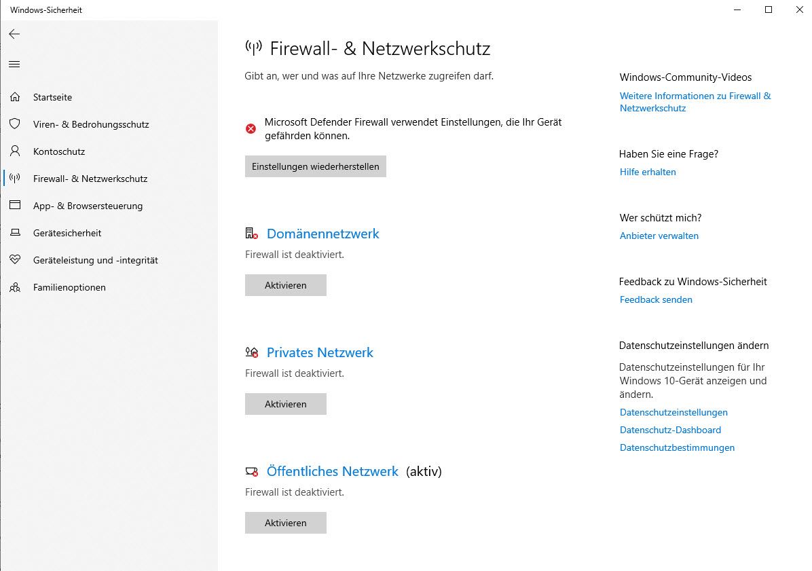Viewport: 812px width, 571px height.
Task: Click the Kontoschutz person icon
Action: click(15, 151)
